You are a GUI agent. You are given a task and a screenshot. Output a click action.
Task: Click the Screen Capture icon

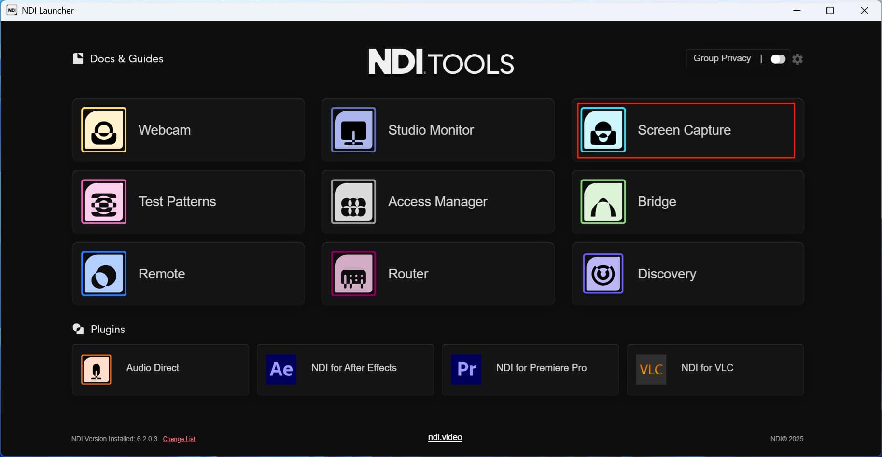click(x=603, y=130)
